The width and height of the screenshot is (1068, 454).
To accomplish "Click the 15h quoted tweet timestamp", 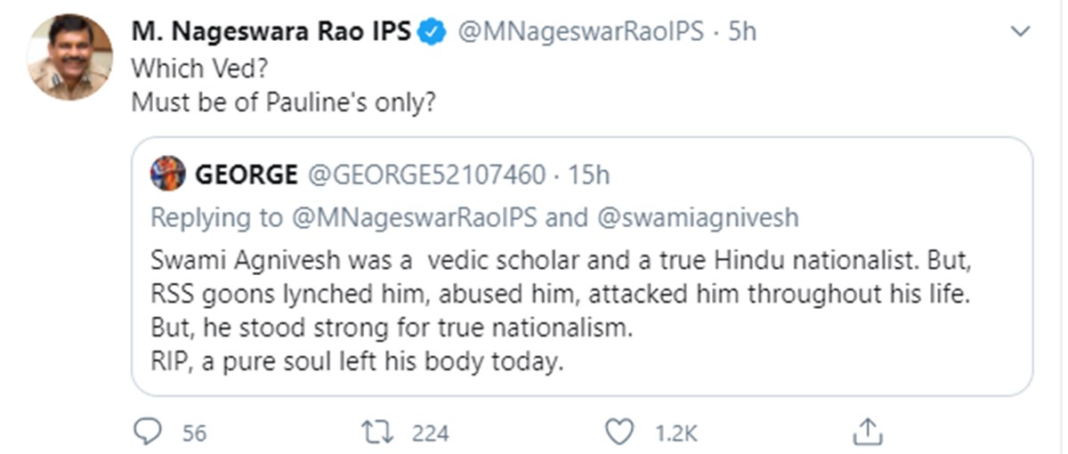I will tap(589, 174).
